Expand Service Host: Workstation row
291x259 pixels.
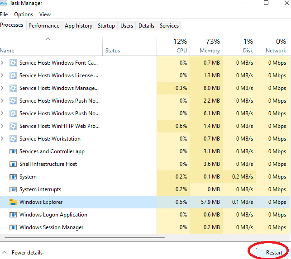[x=2, y=138]
